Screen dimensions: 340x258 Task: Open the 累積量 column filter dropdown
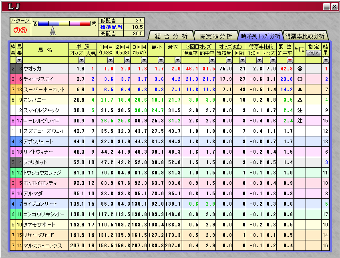[x=229, y=60]
